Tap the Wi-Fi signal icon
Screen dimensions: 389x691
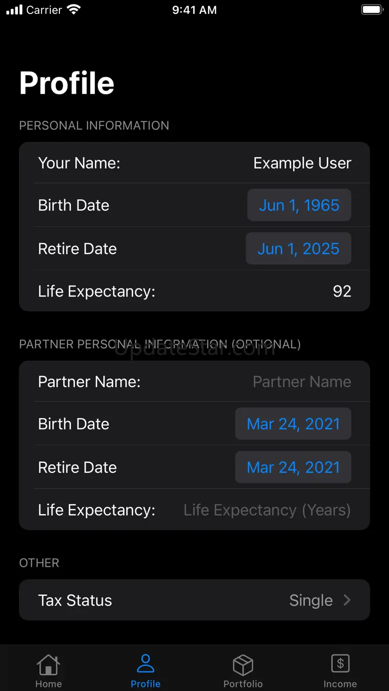click(x=74, y=10)
